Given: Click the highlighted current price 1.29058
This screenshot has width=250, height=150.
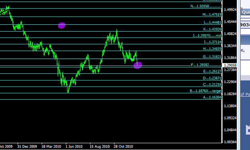Looking at the screenshot, I should 230,65.
